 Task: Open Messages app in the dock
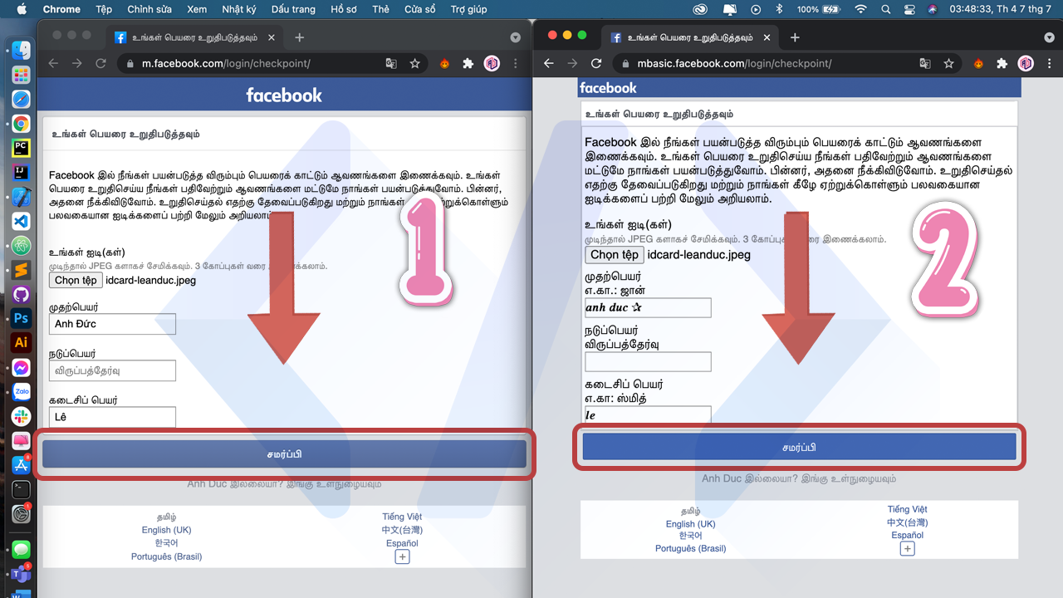click(22, 549)
